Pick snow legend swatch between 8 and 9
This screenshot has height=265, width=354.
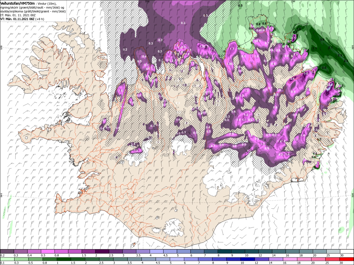pyautogui.click(x=224, y=251)
